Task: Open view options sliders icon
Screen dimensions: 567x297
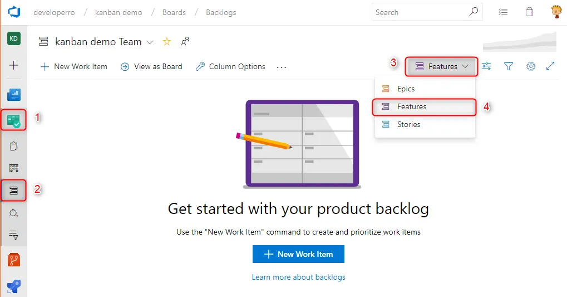Action: tap(486, 66)
